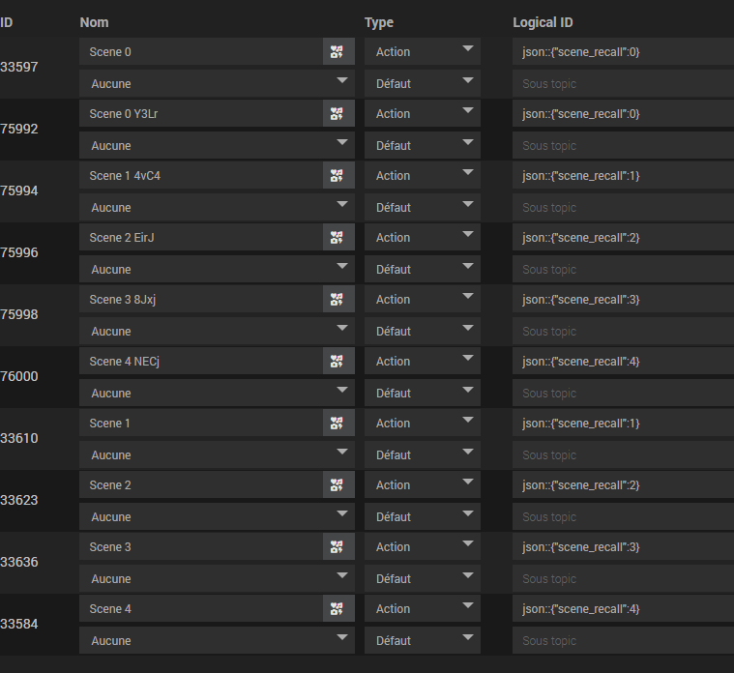Open the Défaut subtype dropdown for Scene 1 4vC4
Screen dimensions: 734x673
[422, 207]
